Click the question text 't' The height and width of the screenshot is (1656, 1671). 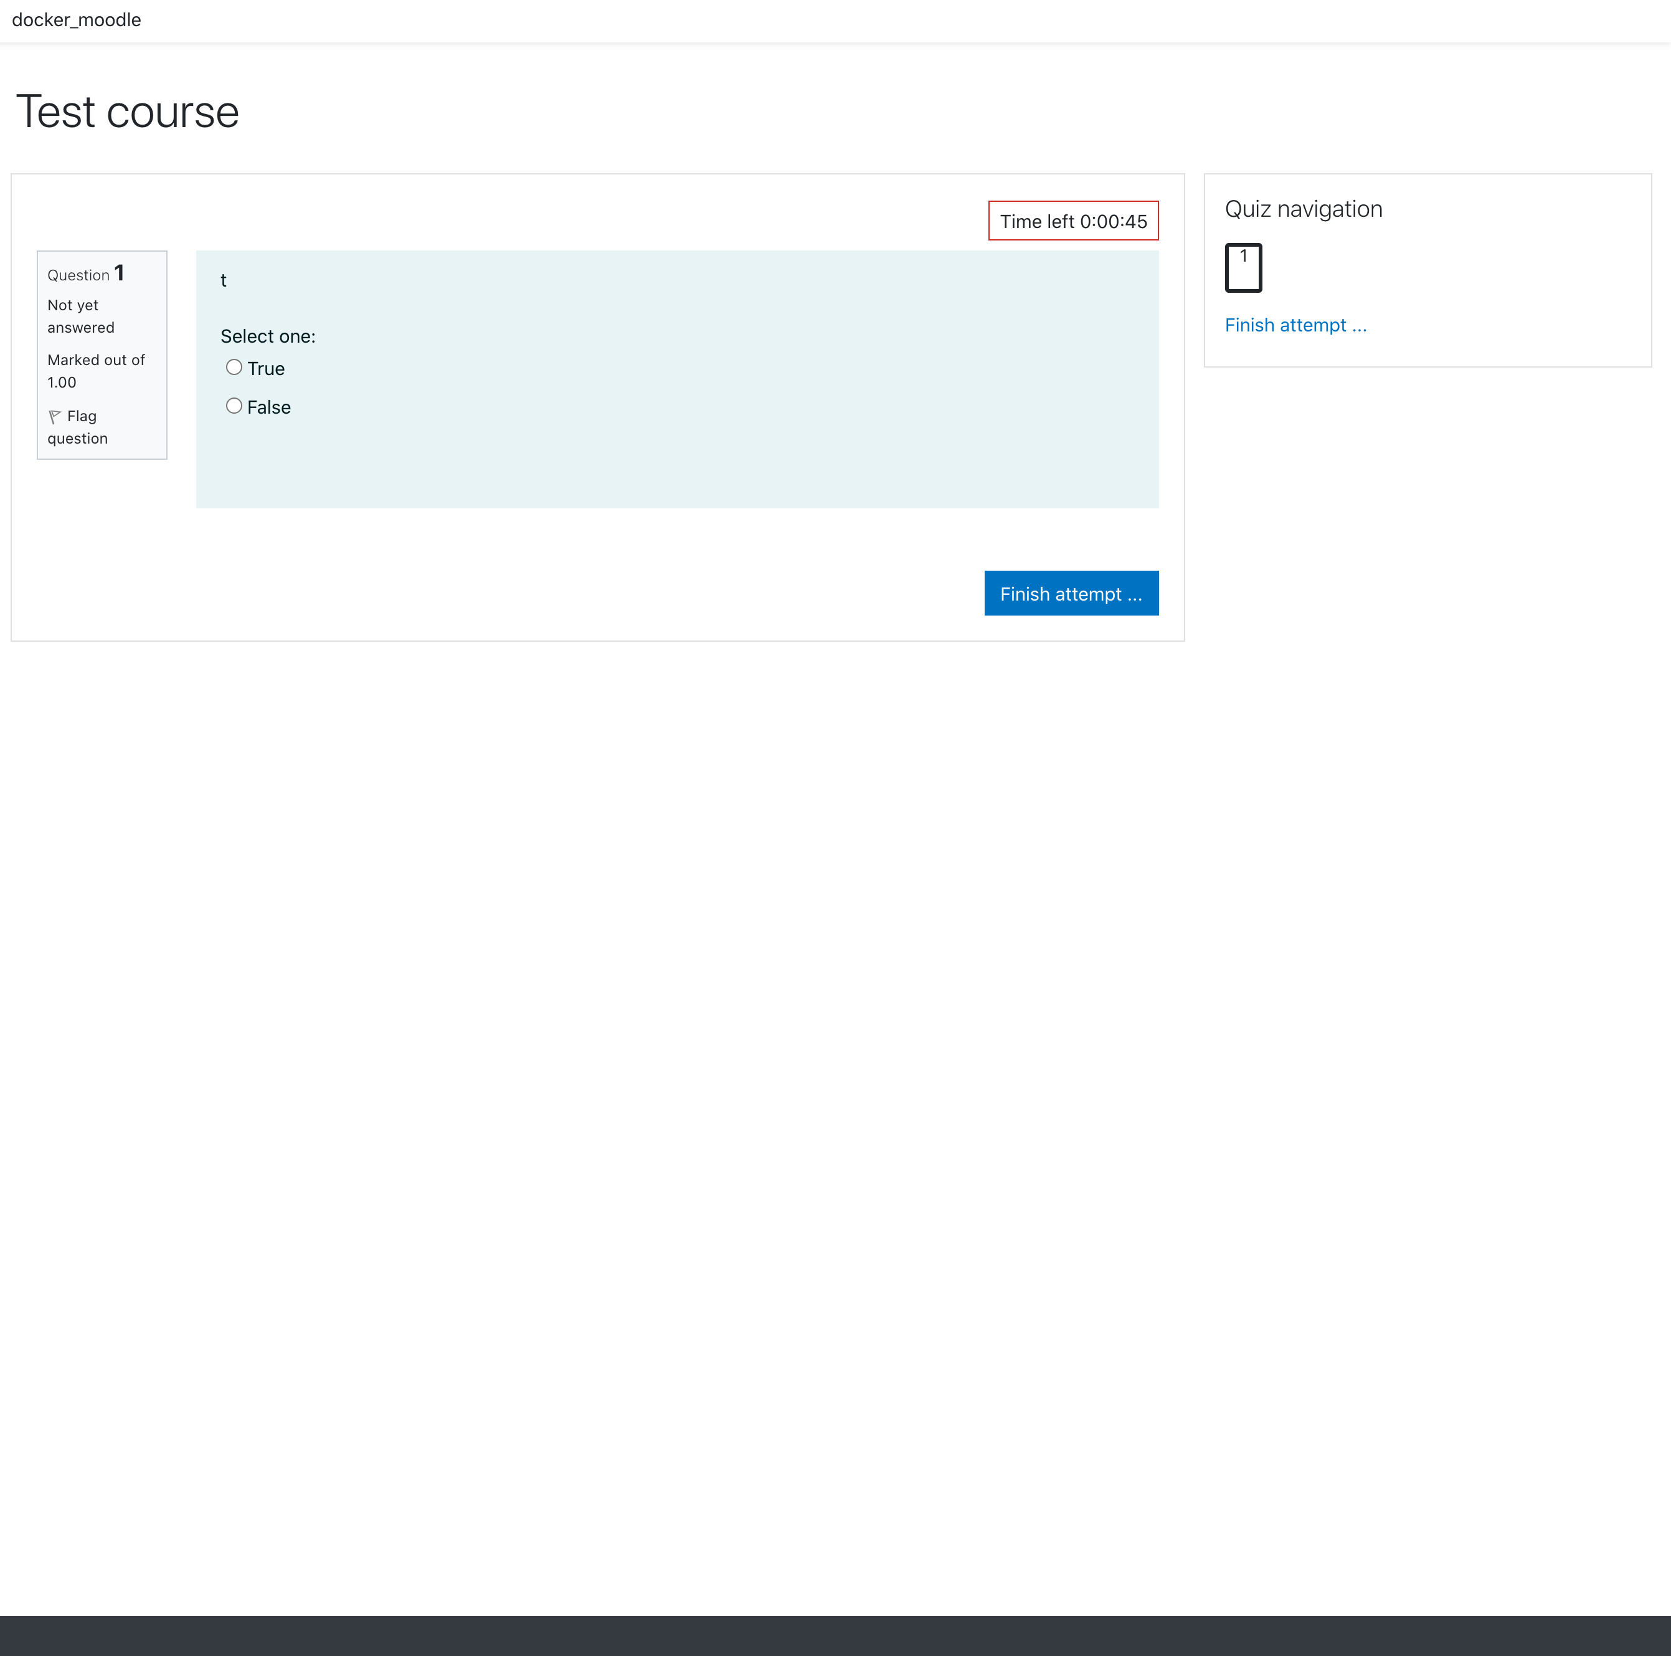[x=223, y=280]
